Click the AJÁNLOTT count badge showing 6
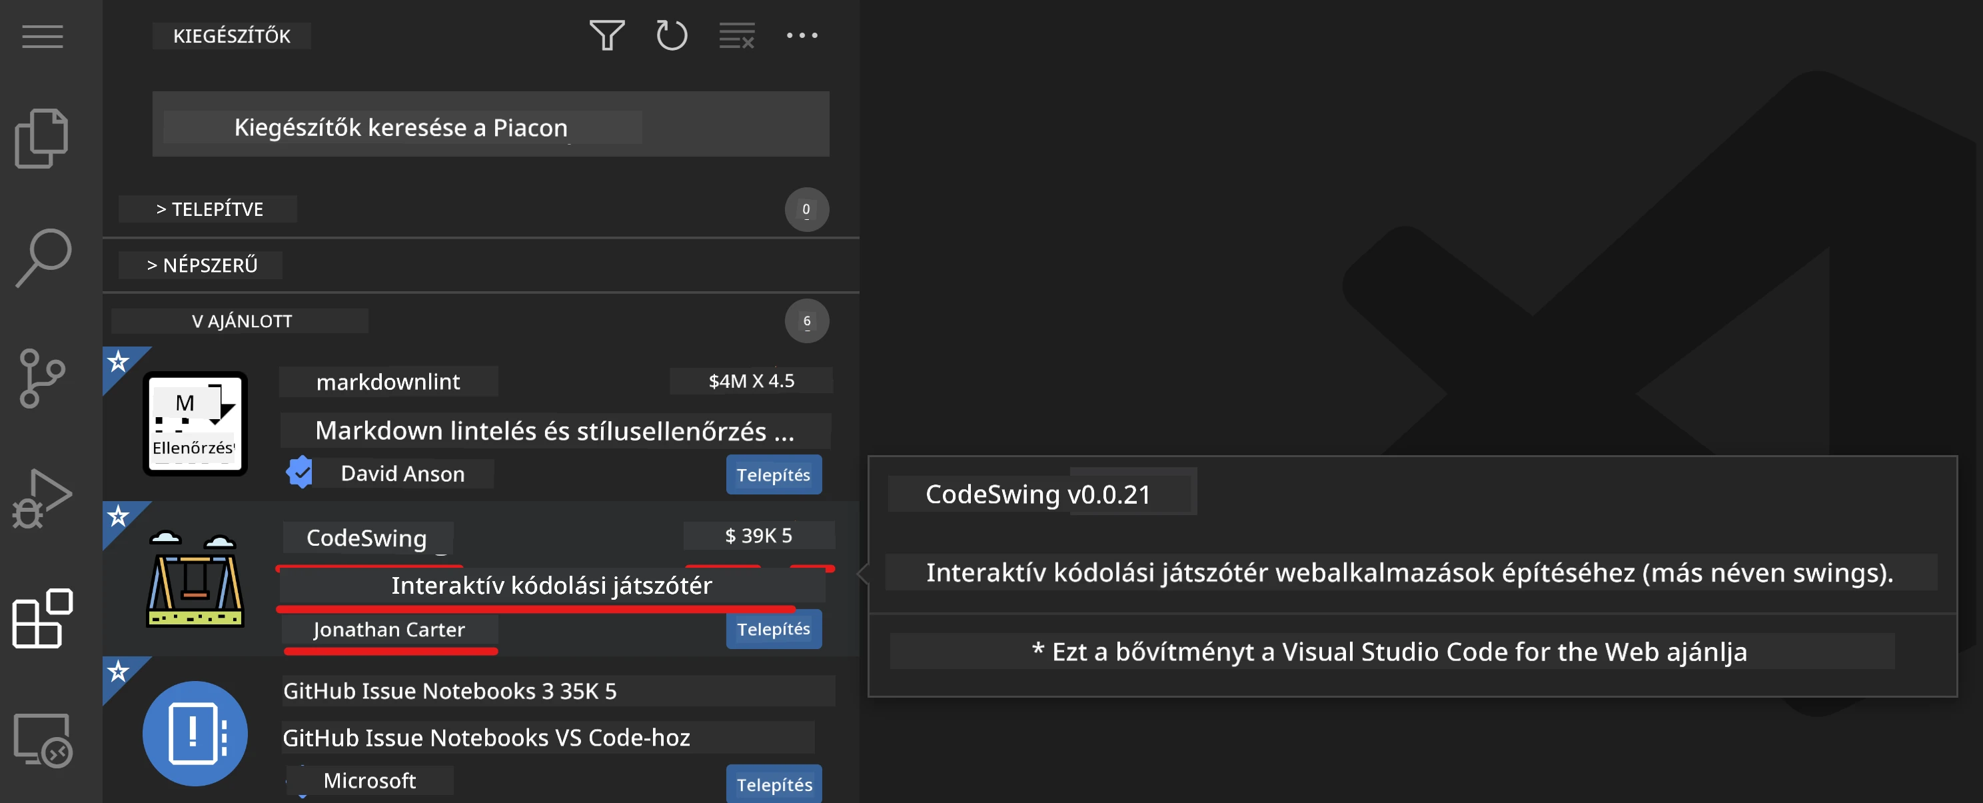Screen dimensions: 1983x803 (x=806, y=321)
